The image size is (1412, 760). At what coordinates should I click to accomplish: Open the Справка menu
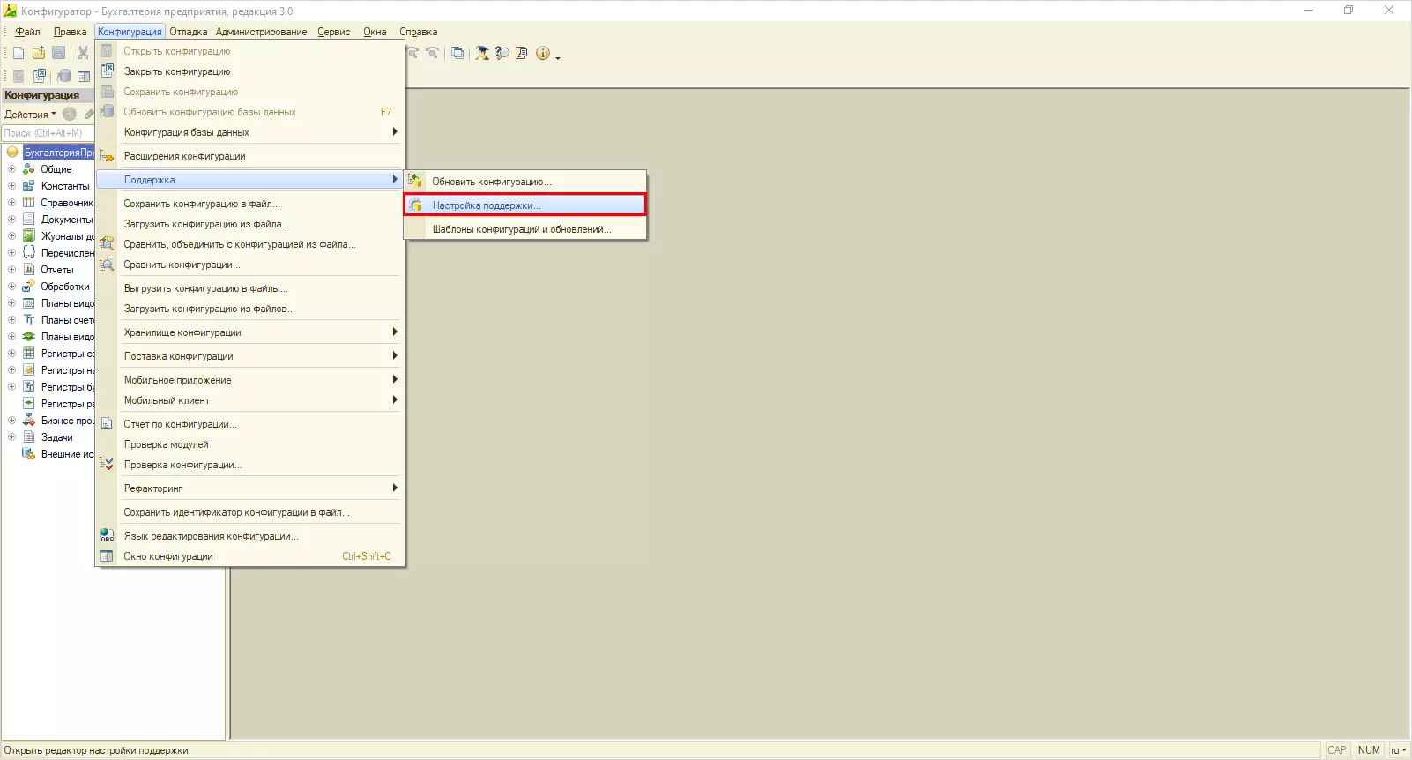(x=419, y=32)
